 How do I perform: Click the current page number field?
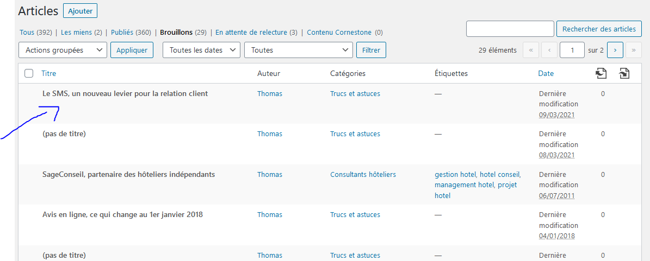pyautogui.click(x=572, y=50)
